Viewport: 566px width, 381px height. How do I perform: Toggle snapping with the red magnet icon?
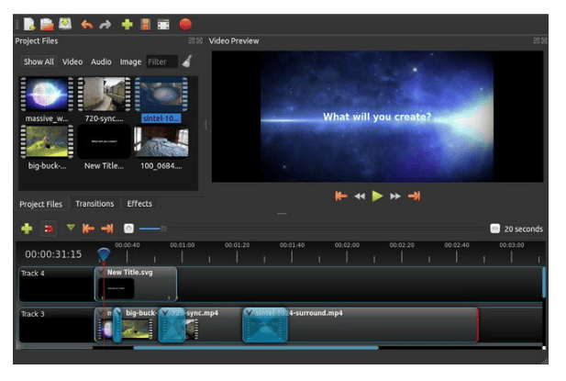point(49,229)
